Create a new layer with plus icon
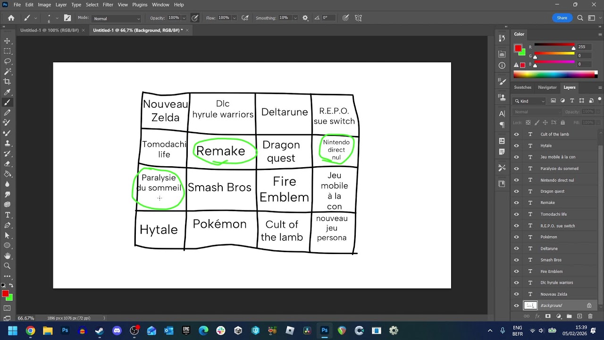The height and width of the screenshot is (340, 604). pos(579,316)
